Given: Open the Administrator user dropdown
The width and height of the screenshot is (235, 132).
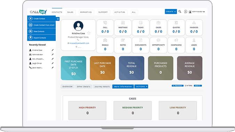Looking at the screenshot, I should coord(197,12).
